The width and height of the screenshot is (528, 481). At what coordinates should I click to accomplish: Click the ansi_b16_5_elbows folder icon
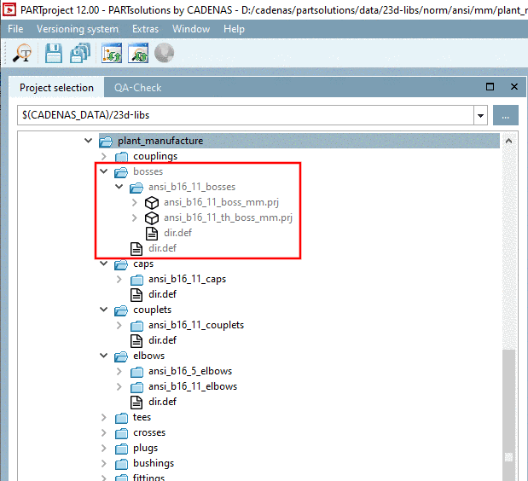point(136,372)
